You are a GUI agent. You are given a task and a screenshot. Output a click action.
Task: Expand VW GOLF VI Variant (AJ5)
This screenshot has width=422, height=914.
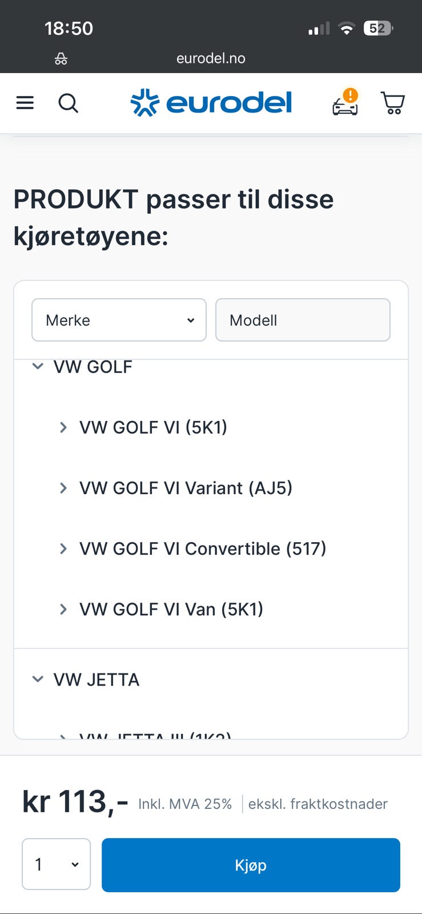click(63, 488)
